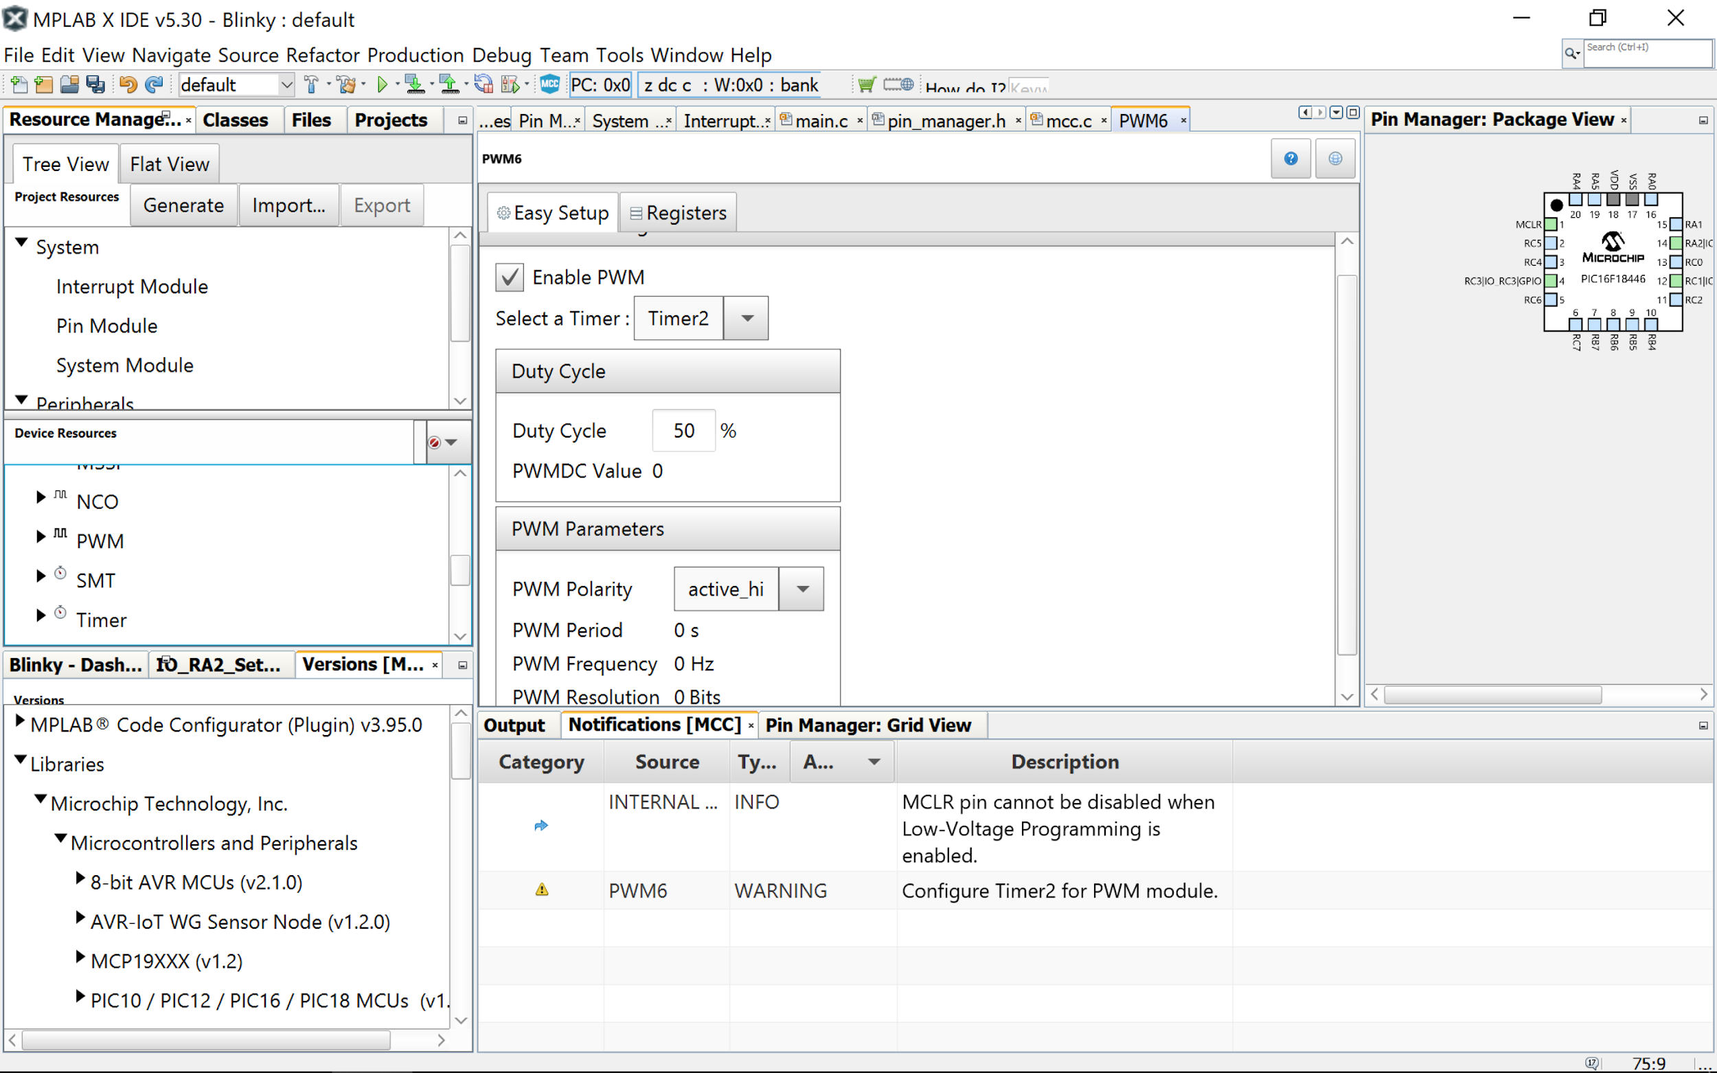Redo the last undone action
Image resolution: width=1717 pixels, height=1073 pixels.
154,85
